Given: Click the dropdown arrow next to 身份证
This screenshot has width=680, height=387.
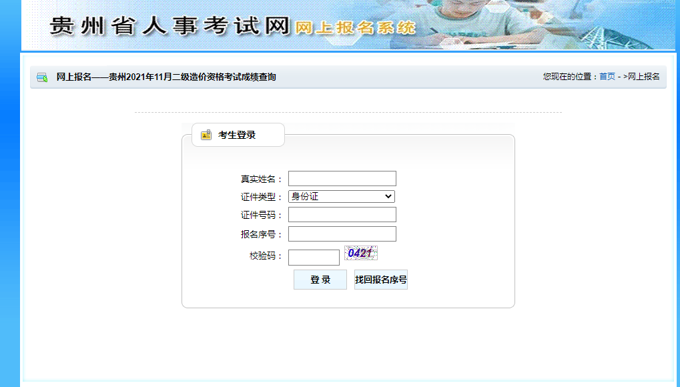Looking at the screenshot, I should click(389, 196).
